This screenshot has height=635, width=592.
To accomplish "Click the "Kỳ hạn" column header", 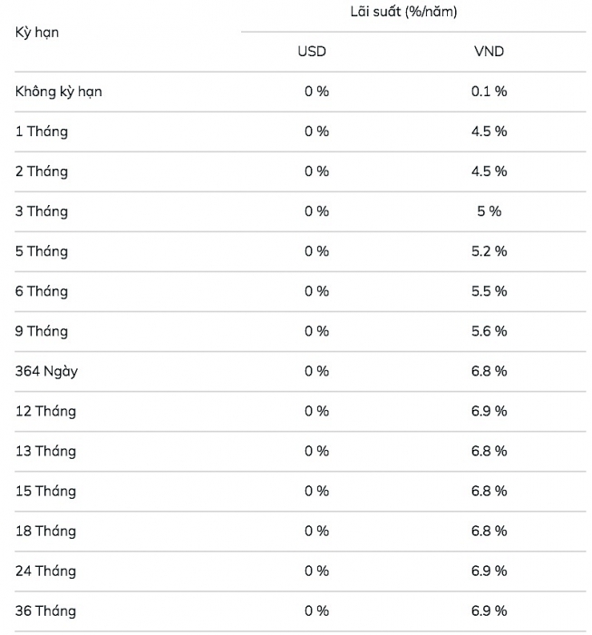I will click(35, 33).
